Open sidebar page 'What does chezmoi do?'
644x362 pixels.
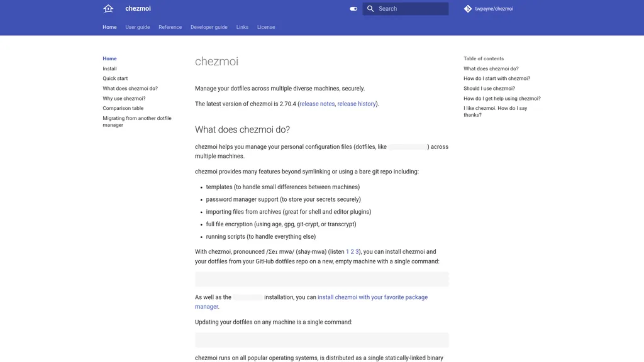coord(130,88)
